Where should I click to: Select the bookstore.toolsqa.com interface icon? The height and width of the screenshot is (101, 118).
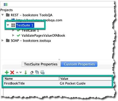tap(13, 20)
